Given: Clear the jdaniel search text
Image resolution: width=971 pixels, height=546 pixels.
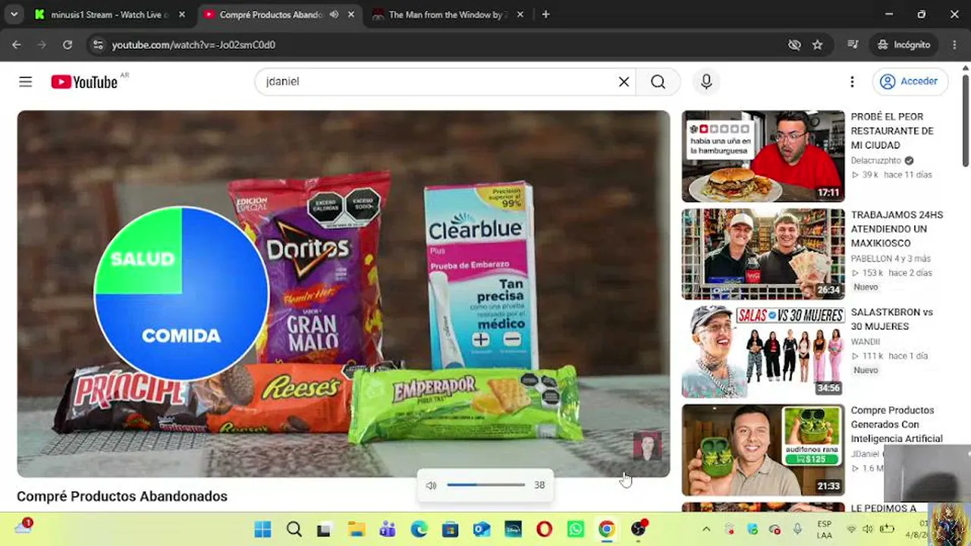Looking at the screenshot, I should [624, 82].
